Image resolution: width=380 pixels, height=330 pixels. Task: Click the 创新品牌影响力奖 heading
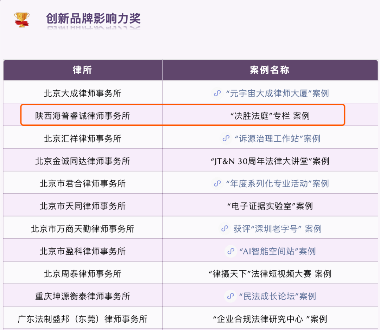click(93, 19)
